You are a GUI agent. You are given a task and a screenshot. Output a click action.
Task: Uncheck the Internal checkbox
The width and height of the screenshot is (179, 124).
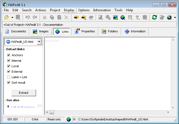8,61
